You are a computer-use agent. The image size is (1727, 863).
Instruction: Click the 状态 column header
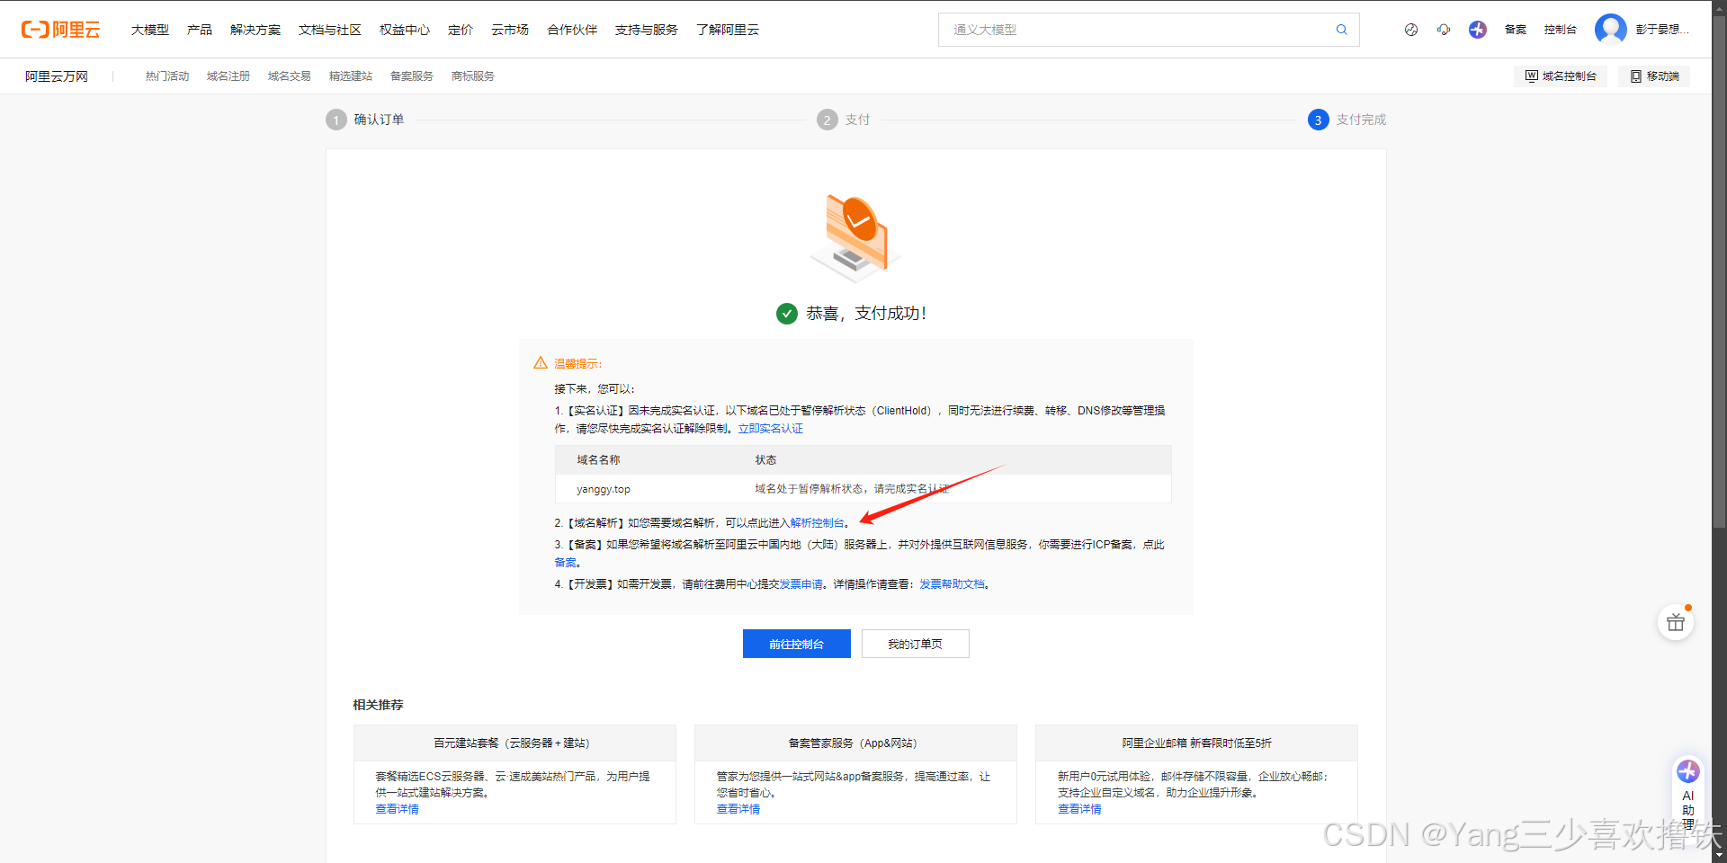pyautogui.click(x=765, y=460)
